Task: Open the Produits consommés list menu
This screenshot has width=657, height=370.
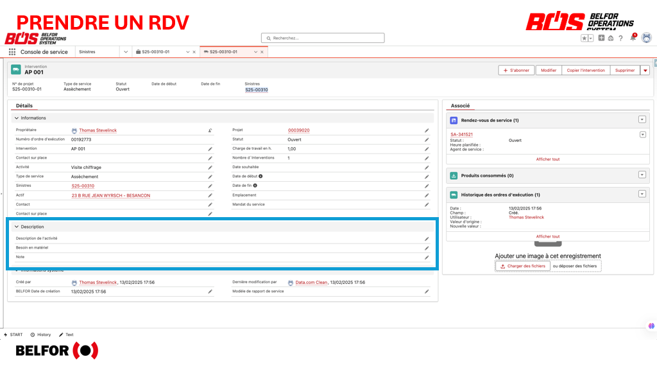Action: pyautogui.click(x=642, y=175)
